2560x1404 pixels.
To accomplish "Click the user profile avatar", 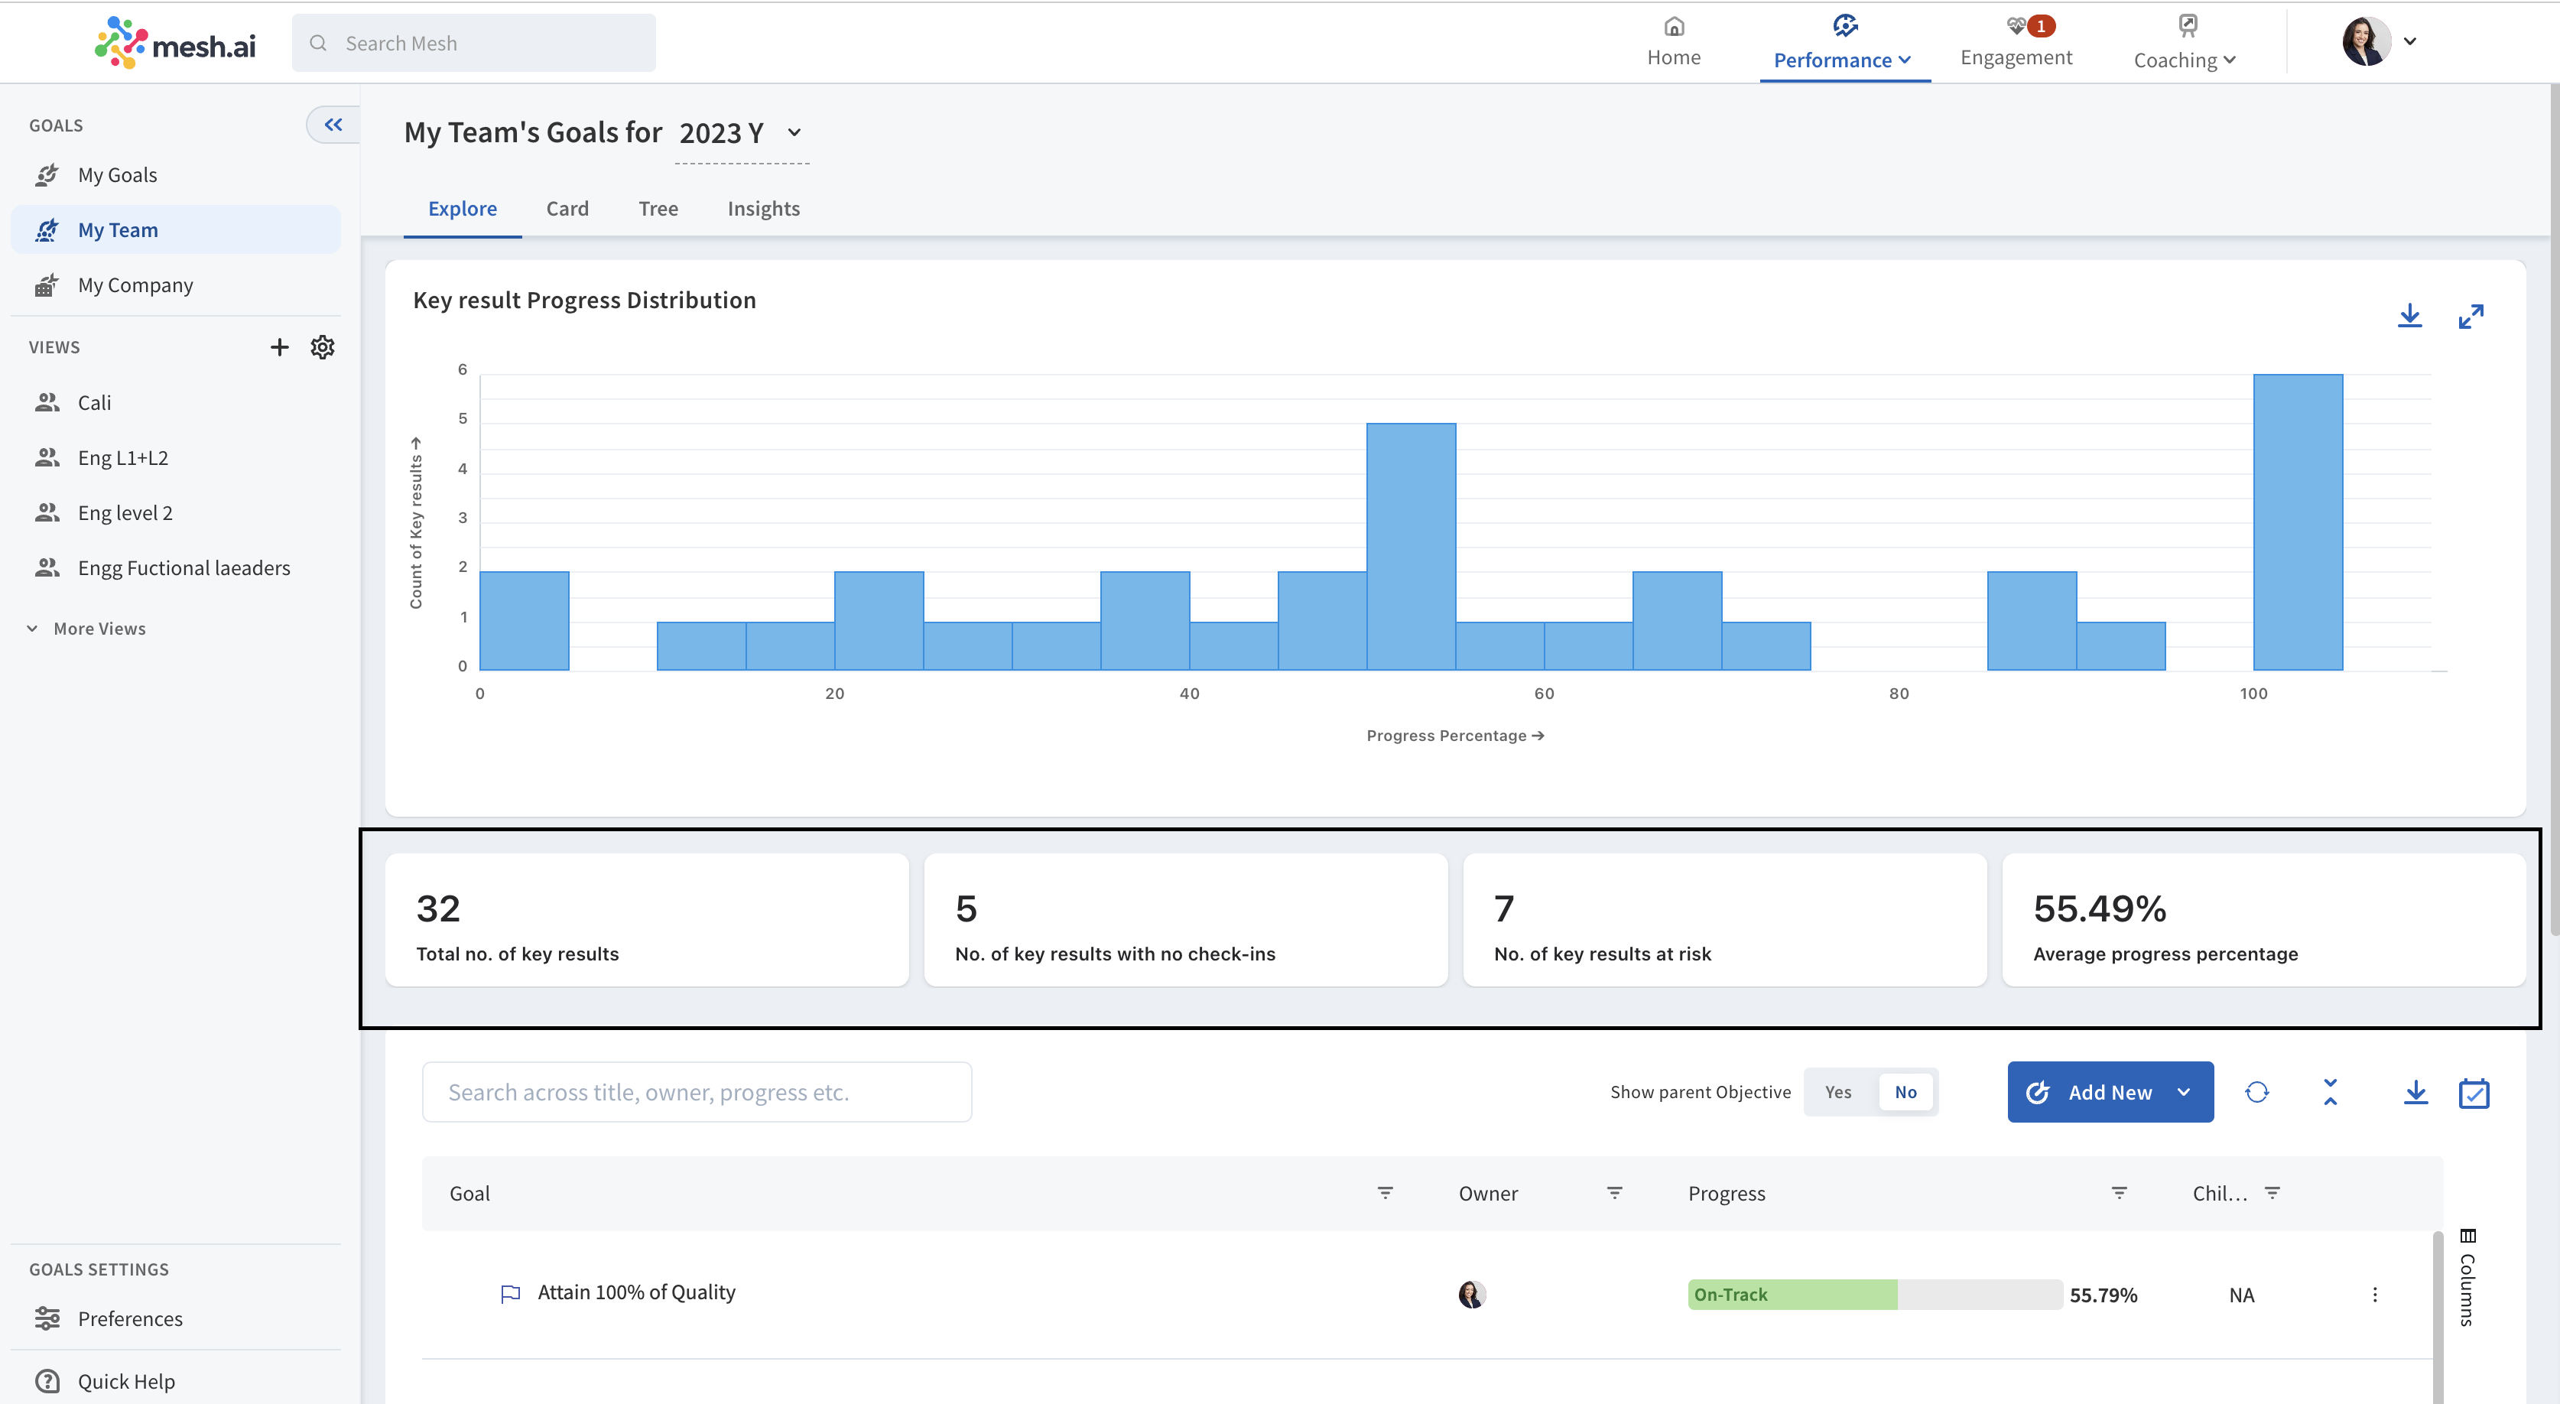I will point(2367,42).
